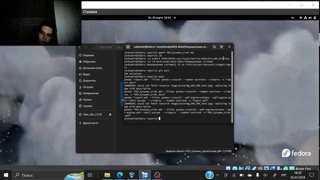Click the 'Выделен объект' status text in Files
Viewport: 320px width, 180px height.
click(x=198, y=151)
